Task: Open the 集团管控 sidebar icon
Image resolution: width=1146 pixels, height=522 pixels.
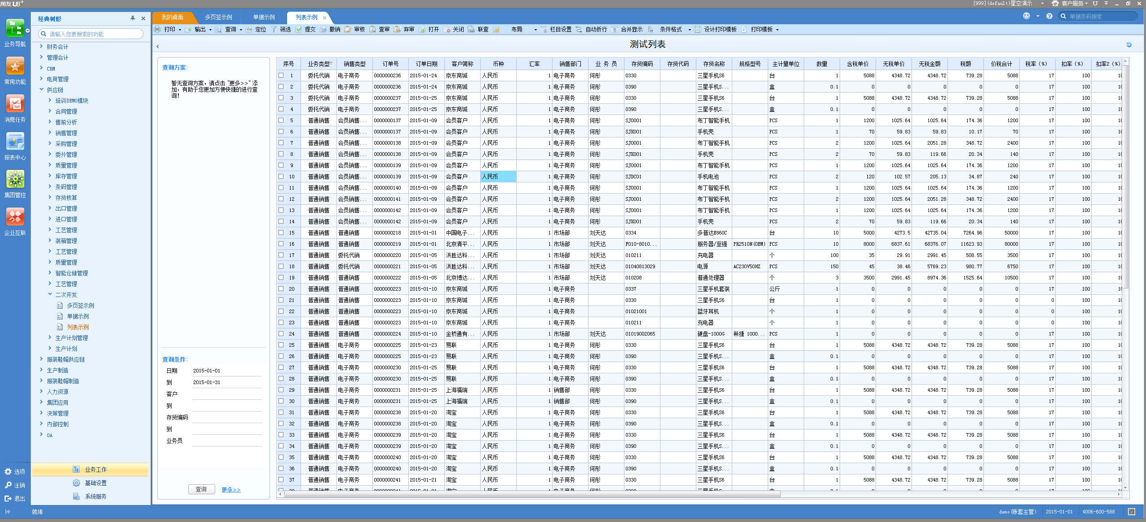Action: [15, 179]
